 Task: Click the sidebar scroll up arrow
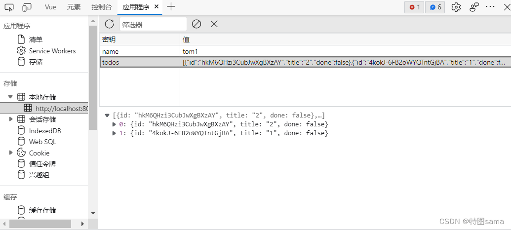pos(93,21)
